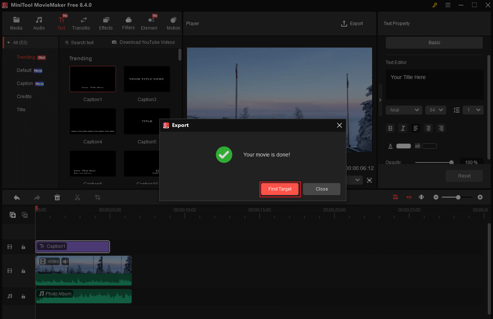Click the Undo arrow above the timeline
This screenshot has width=493, height=319.
16,197
